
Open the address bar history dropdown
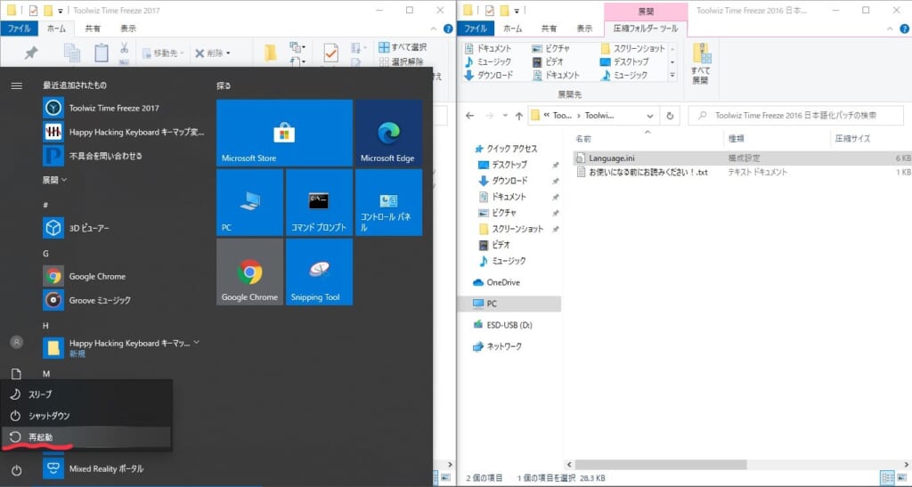pyautogui.click(x=649, y=116)
